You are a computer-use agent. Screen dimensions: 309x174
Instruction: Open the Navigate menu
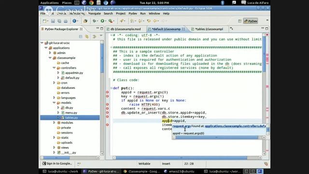click(95, 14)
